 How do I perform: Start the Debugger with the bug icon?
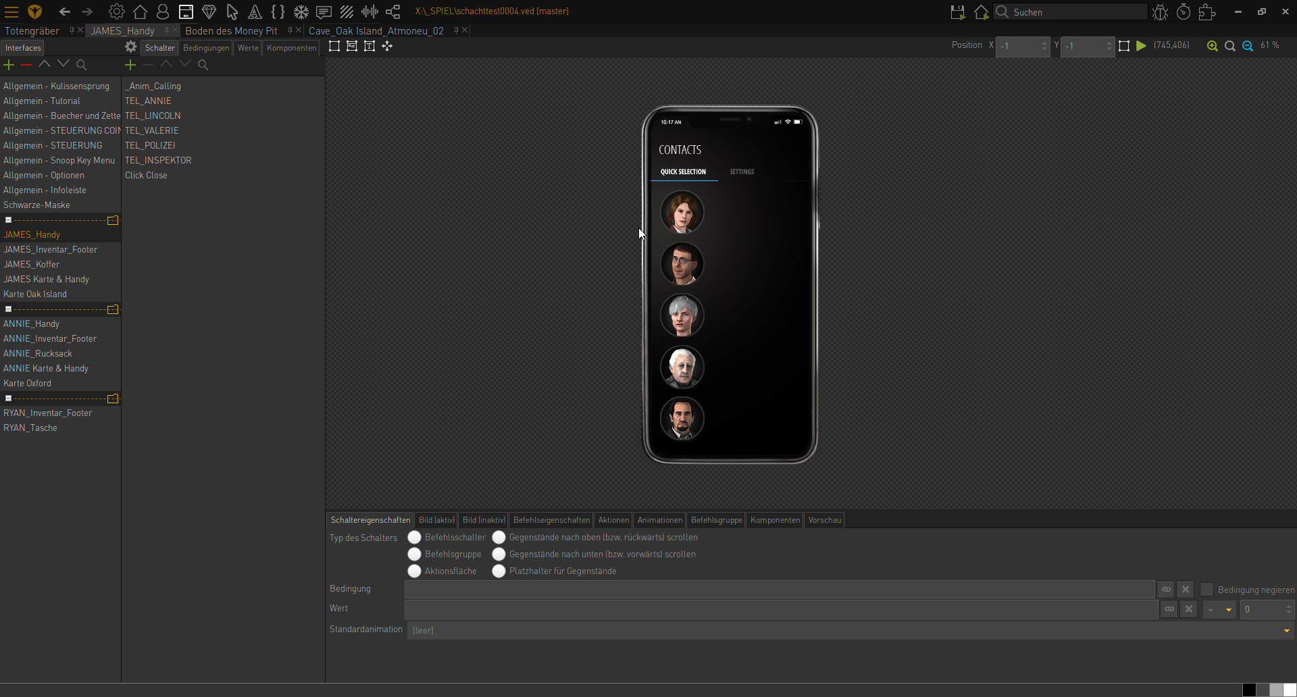pos(1161,12)
